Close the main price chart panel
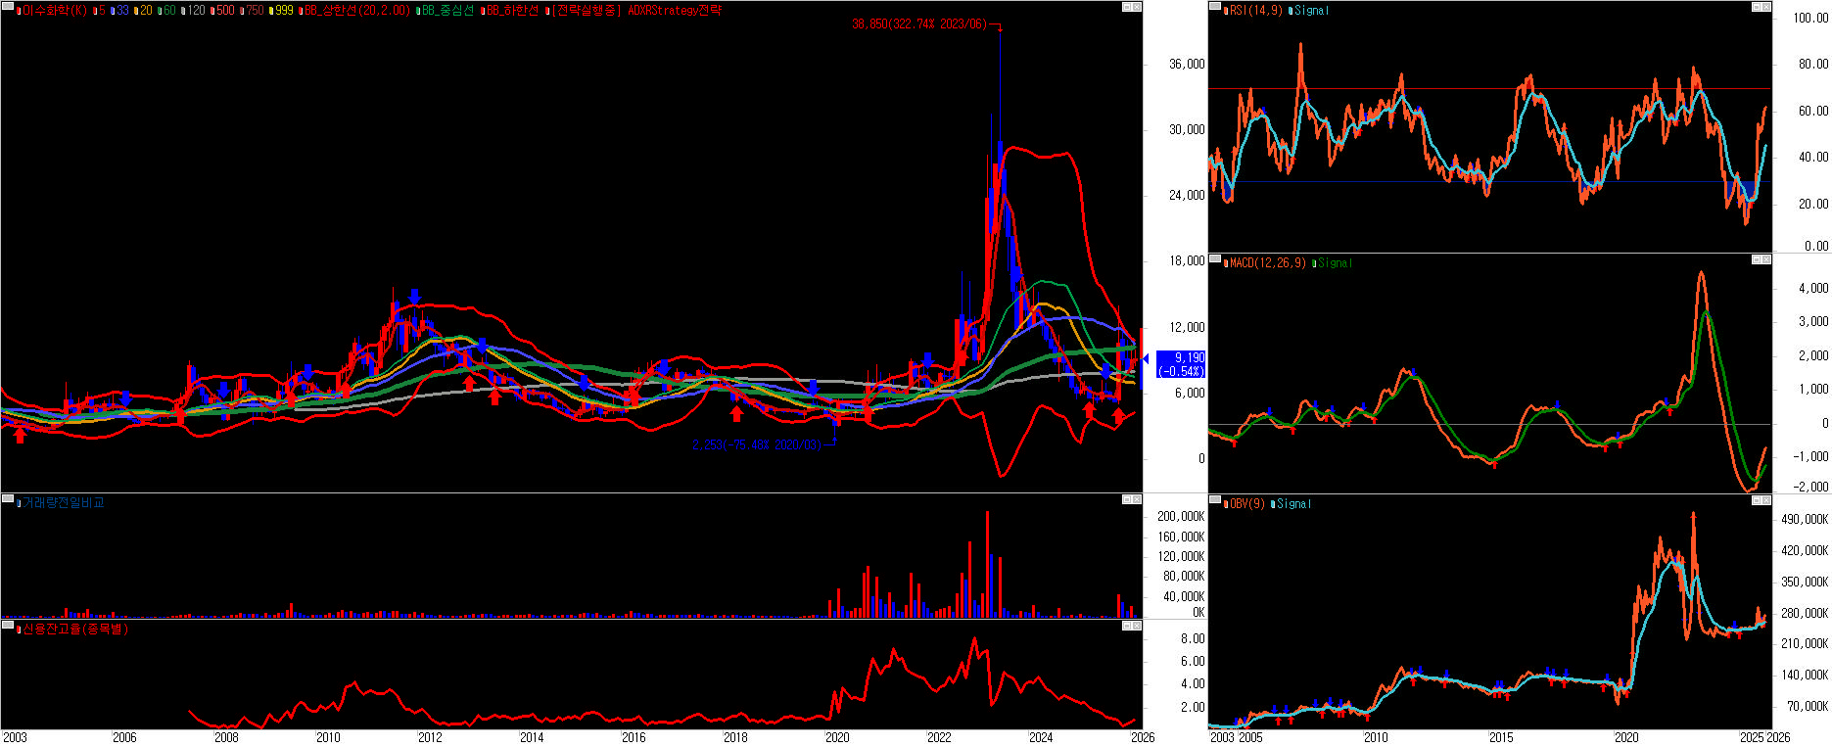 (1137, 7)
